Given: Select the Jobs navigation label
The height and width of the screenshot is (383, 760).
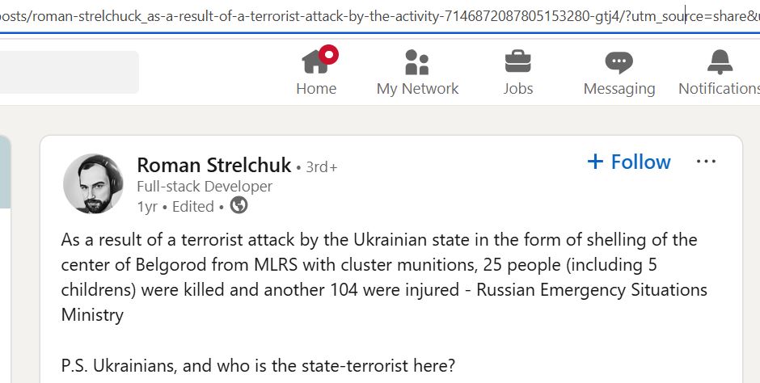Looking at the screenshot, I should pos(517,89).
